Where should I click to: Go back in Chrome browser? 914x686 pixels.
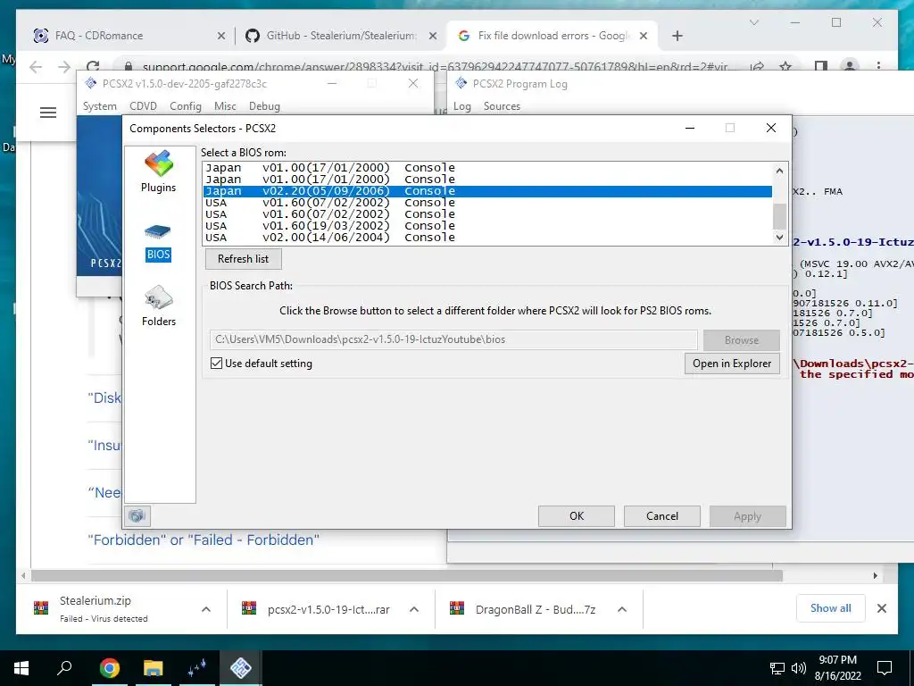point(36,67)
